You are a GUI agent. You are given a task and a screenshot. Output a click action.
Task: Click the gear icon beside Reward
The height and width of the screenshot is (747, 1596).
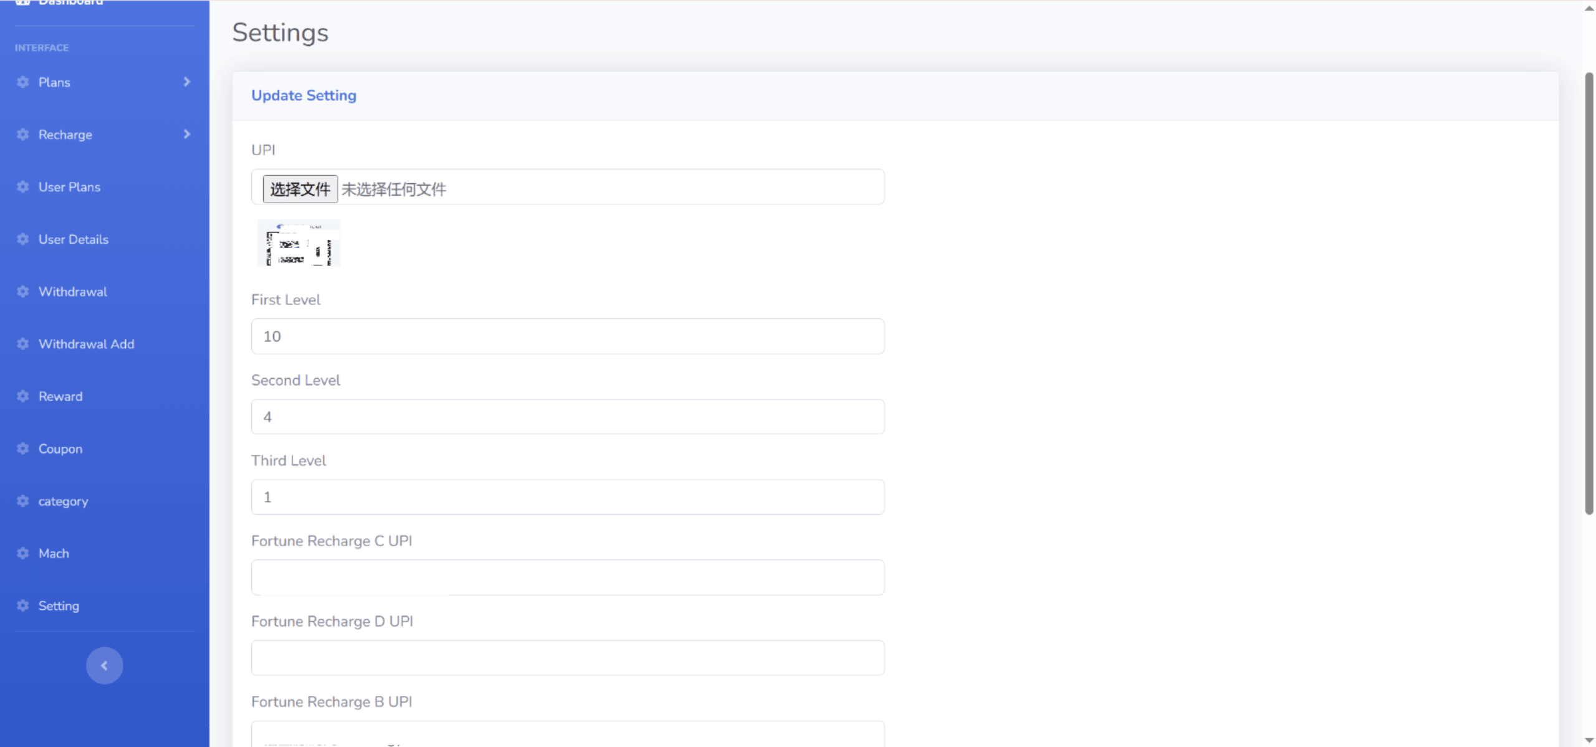[x=23, y=396]
